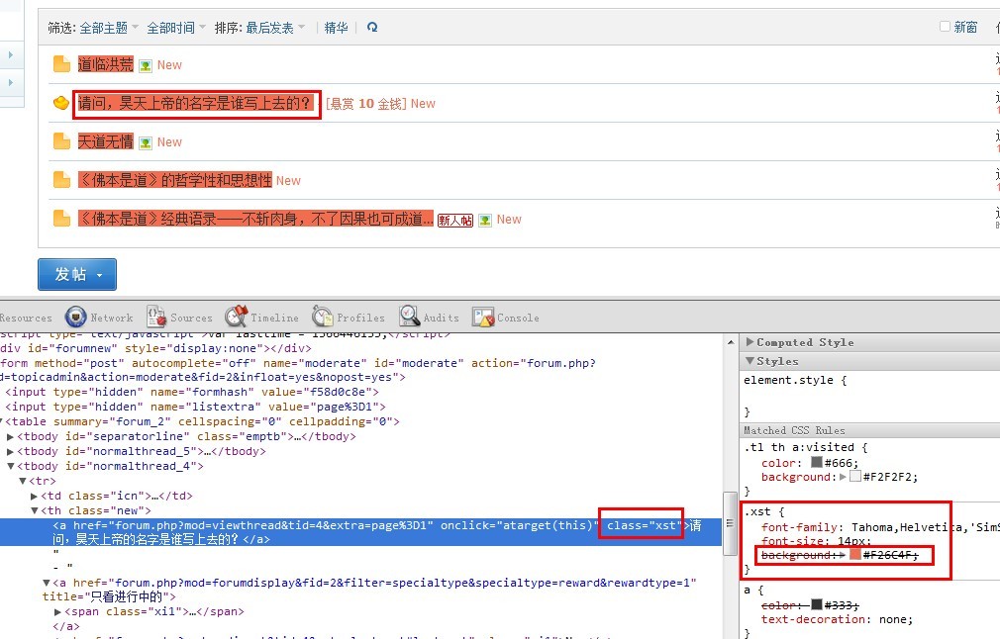Open the 全部主题 filter dropdown
Image resolution: width=1000 pixels, height=639 pixels.
click(x=109, y=28)
